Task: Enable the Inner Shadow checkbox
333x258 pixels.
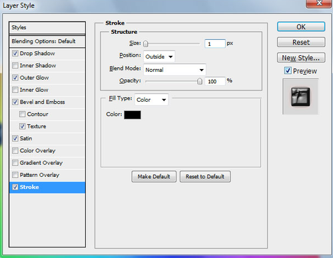Action: (15, 66)
